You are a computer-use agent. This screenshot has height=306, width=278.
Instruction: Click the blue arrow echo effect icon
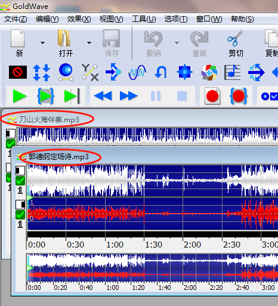click(113, 72)
